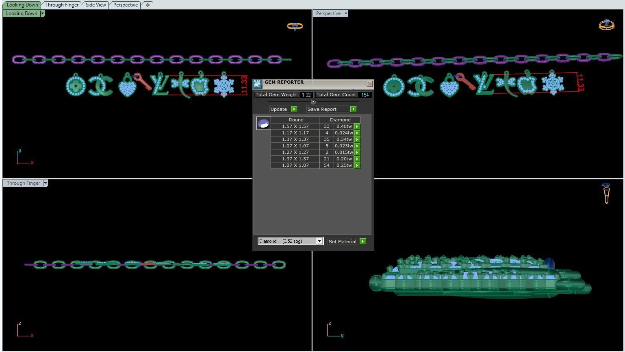Viewport: 625px width, 352px height.
Task: Click the green arrow for the 0.023tw row
Action: pos(357,146)
